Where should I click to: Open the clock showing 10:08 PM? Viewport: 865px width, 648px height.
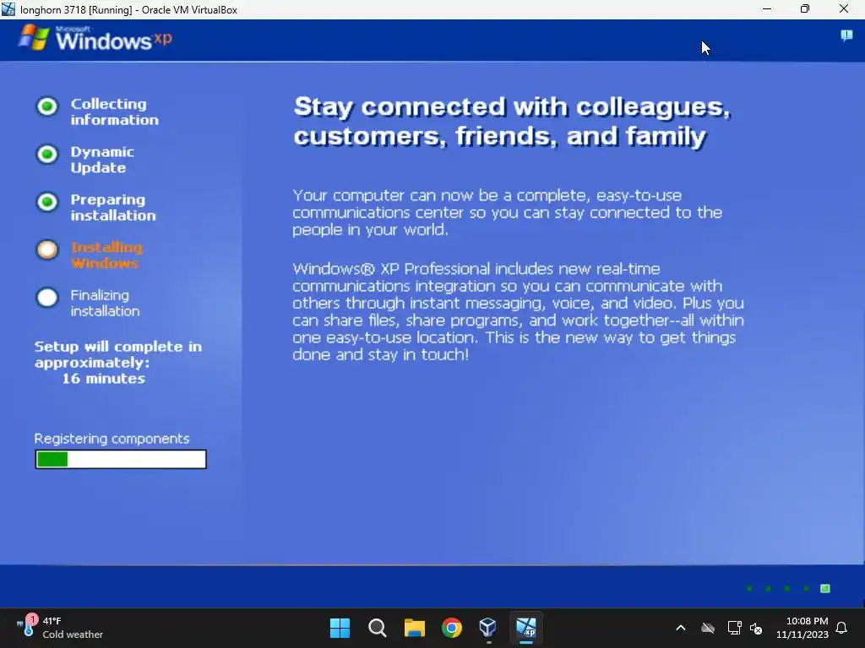pyautogui.click(x=802, y=628)
